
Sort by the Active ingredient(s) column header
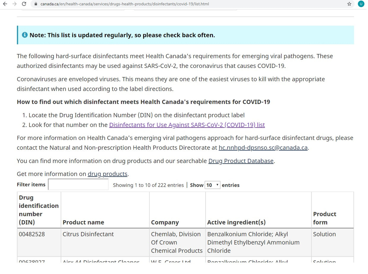click(236, 222)
